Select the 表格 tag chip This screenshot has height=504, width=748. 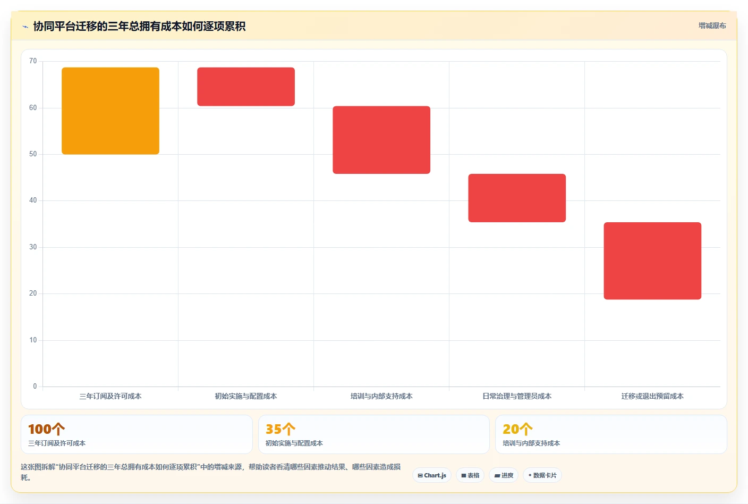[x=470, y=475]
